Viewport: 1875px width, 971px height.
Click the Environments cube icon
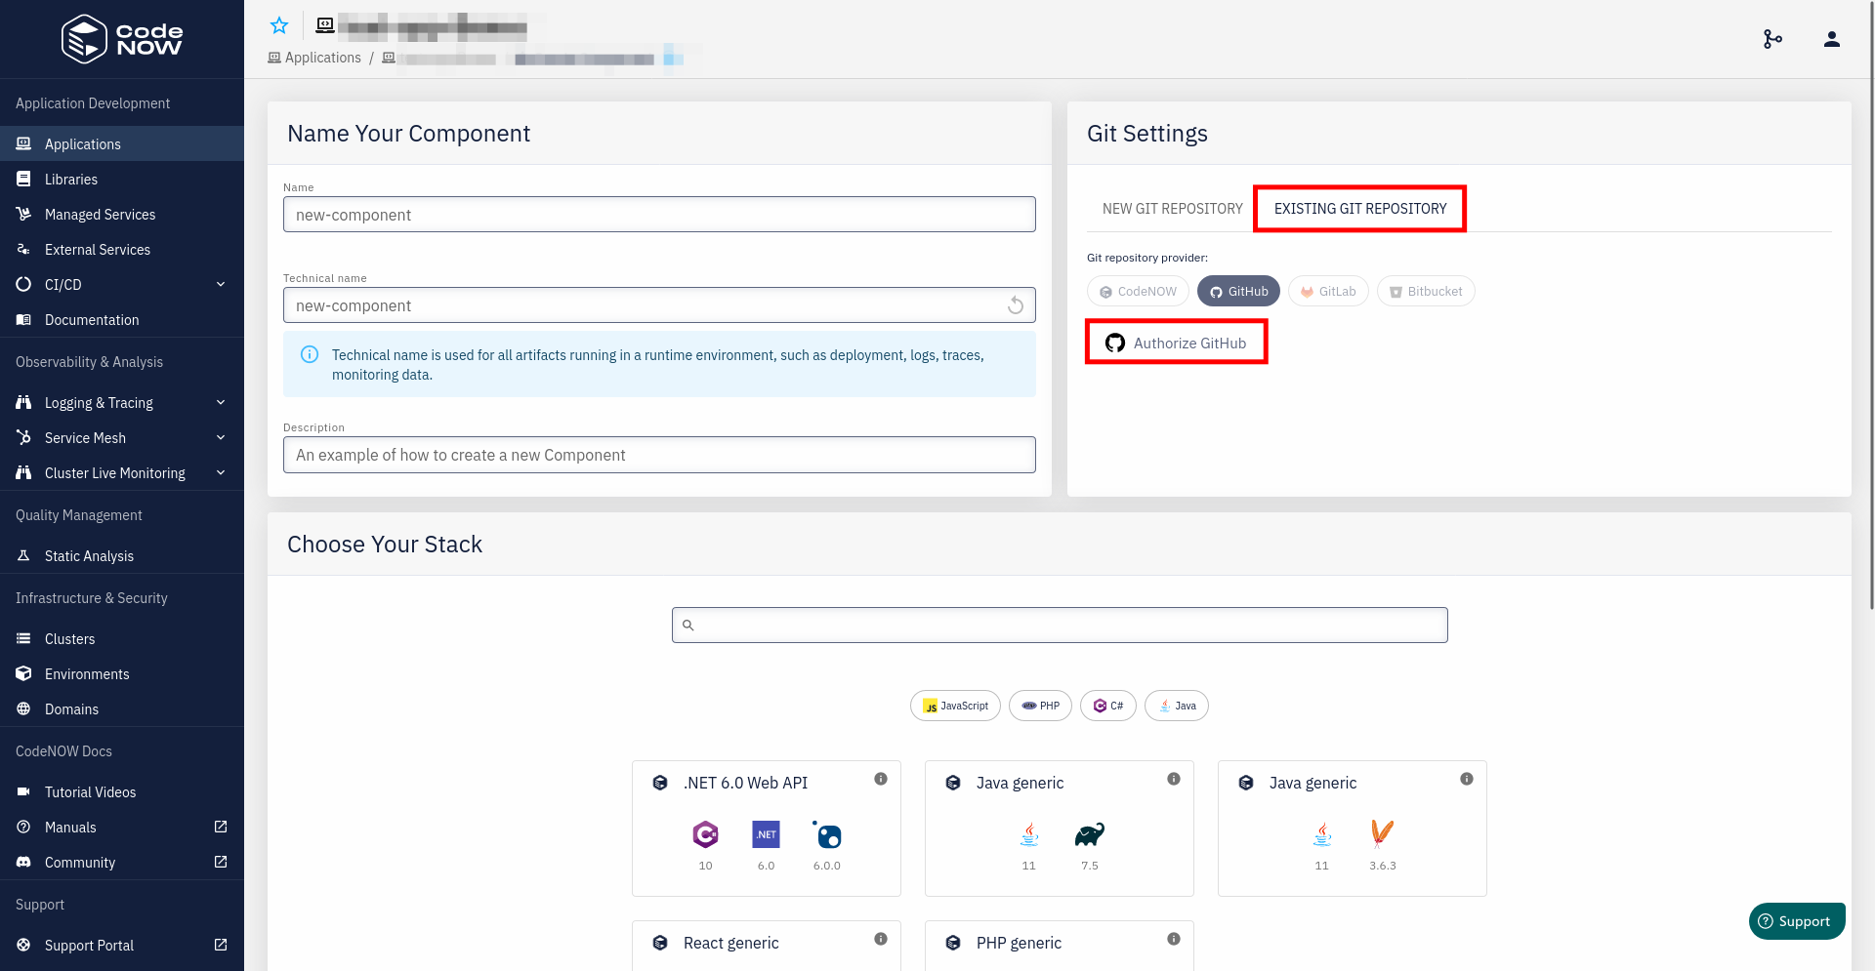click(x=23, y=673)
